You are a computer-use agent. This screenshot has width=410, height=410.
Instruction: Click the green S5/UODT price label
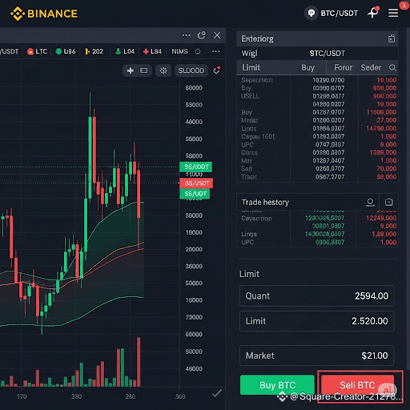196,167
